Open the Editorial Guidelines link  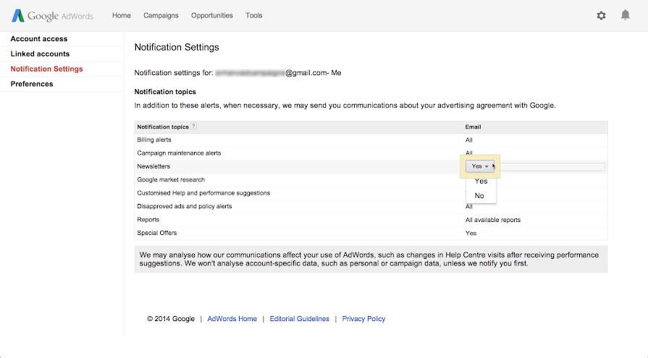click(x=299, y=319)
